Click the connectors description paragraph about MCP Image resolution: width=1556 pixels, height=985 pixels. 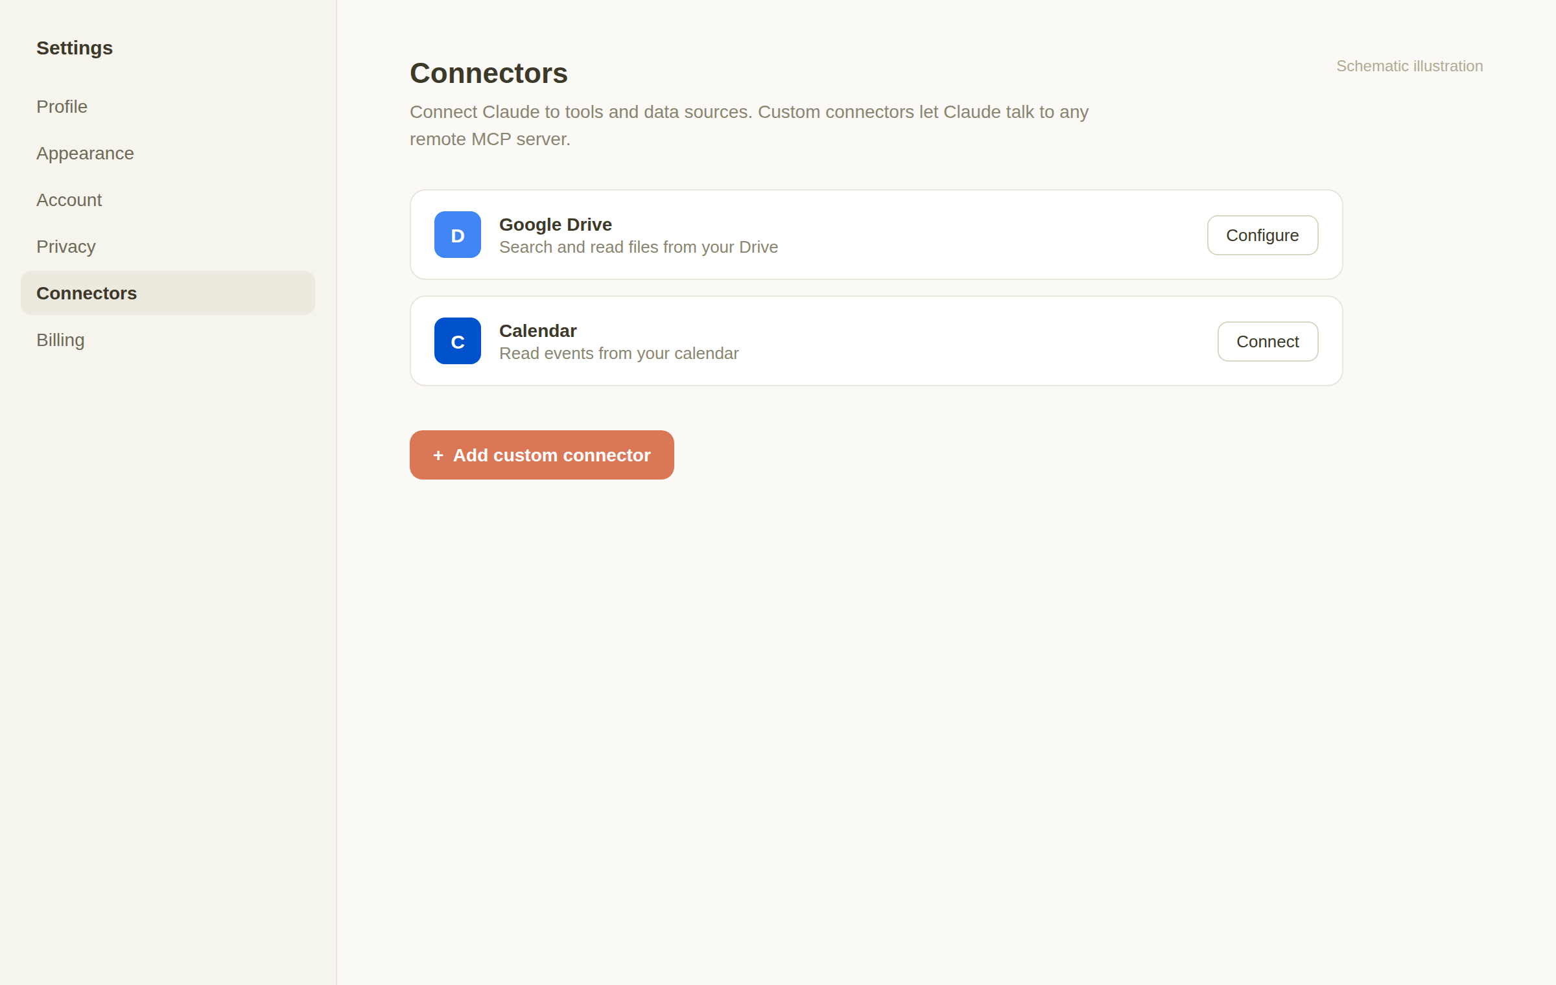[749, 125]
